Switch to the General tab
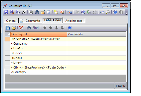This screenshot has height=96, width=141. click(11, 21)
